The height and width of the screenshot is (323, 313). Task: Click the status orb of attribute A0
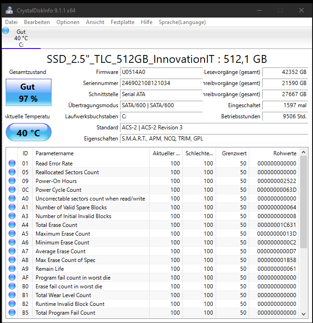[12, 198]
